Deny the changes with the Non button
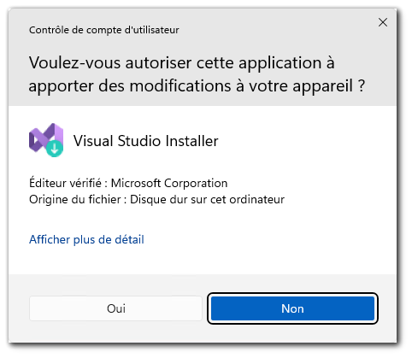412x358 pixels. pyautogui.click(x=292, y=308)
